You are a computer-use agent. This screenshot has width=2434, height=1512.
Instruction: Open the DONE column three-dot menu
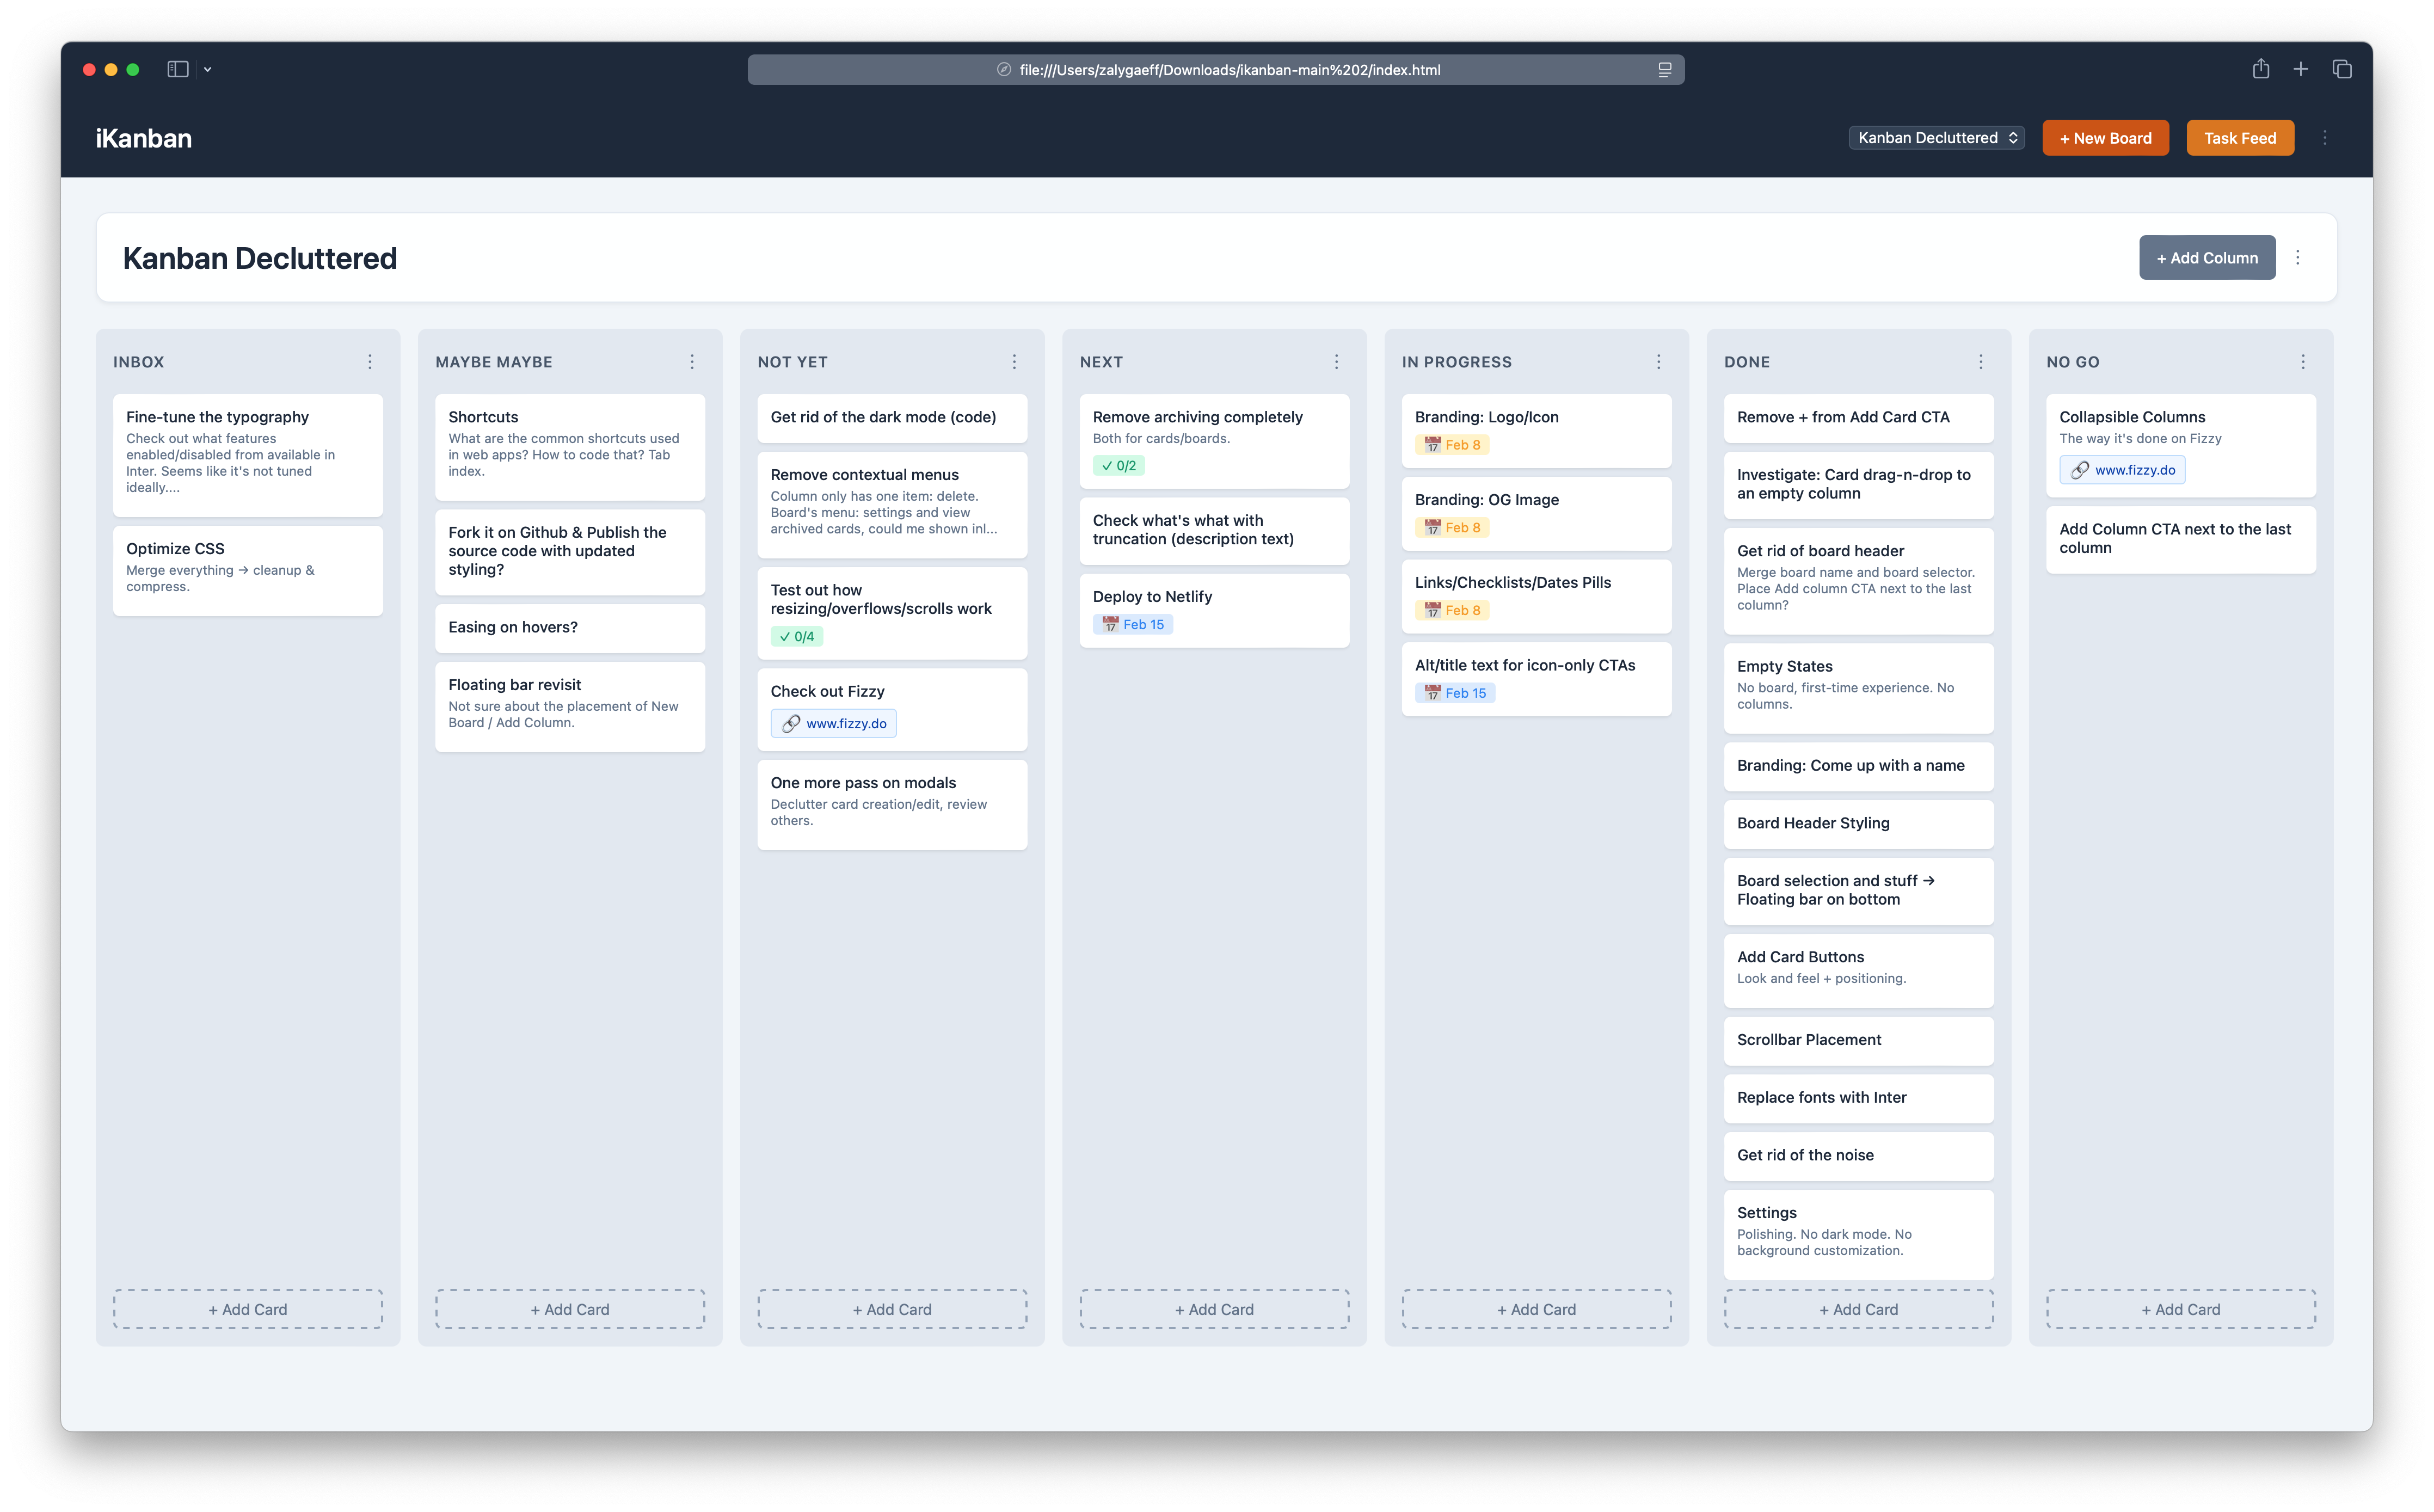1980,362
